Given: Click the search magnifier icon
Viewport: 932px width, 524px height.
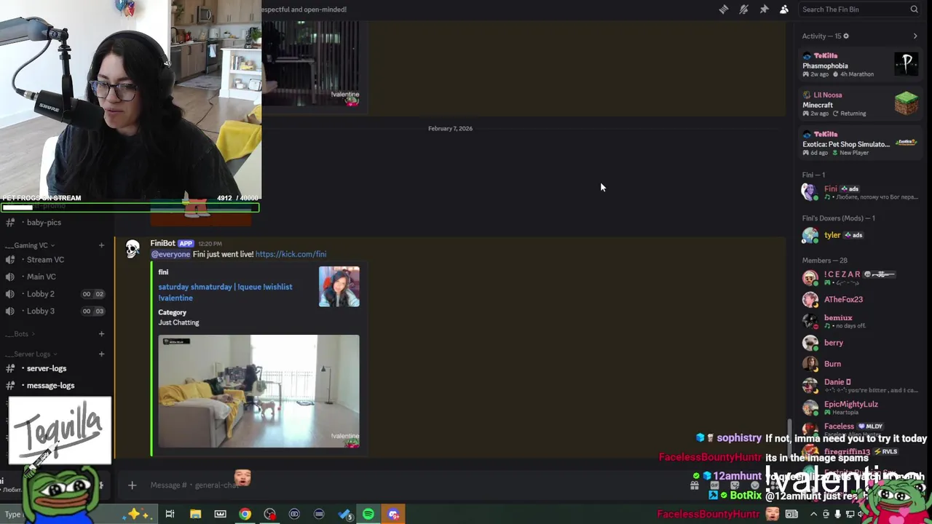Looking at the screenshot, I should point(914,9).
